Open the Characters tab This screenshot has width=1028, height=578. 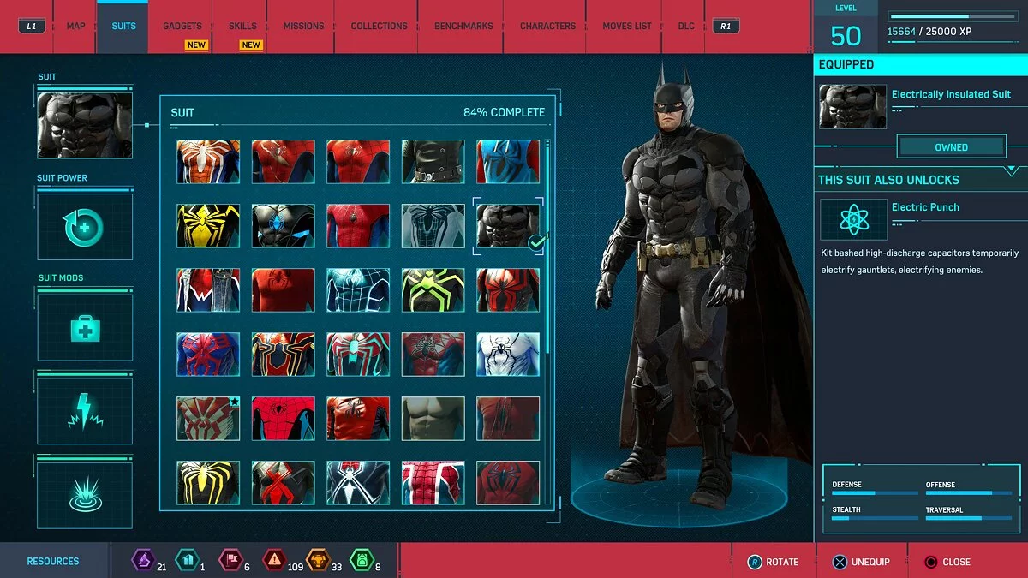point(547,26)
